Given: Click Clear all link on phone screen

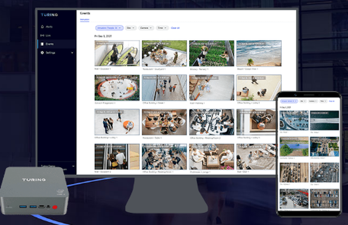Looking at the screenshot, I should [x=332, y=101].
